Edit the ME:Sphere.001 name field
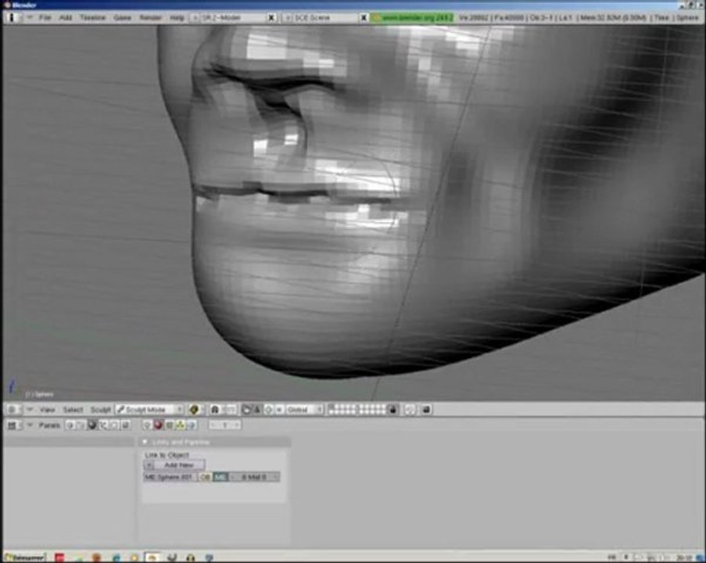This screenshot has height=563, width=706. click(170, 477)
